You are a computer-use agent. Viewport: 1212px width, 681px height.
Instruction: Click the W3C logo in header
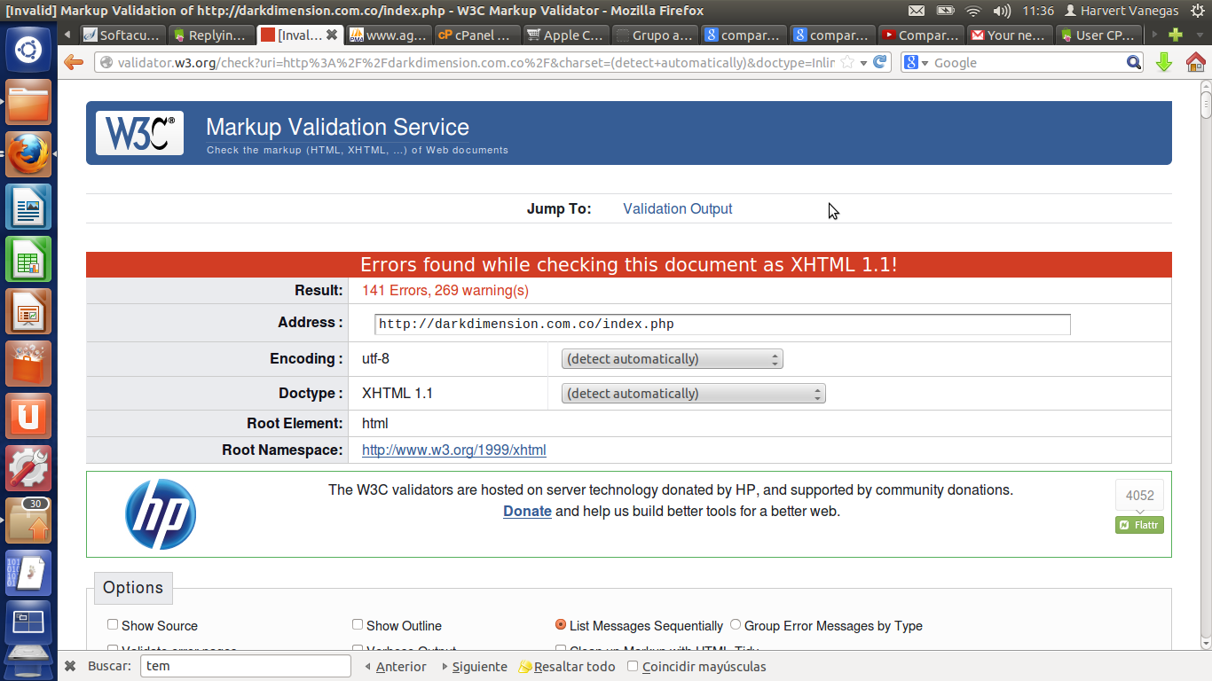click(139, 133)
